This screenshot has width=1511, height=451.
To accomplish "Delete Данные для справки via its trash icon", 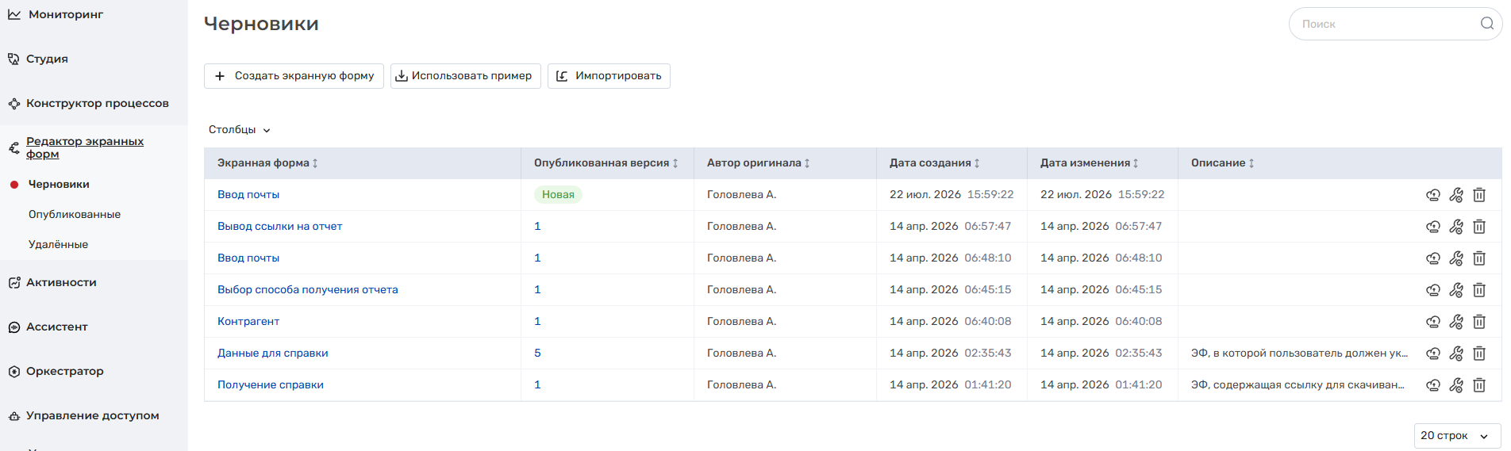I will 1479,354.
